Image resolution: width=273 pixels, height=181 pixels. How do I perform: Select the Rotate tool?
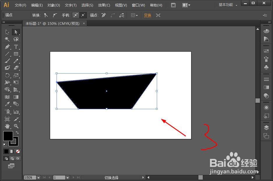click(x=7, y=75)
